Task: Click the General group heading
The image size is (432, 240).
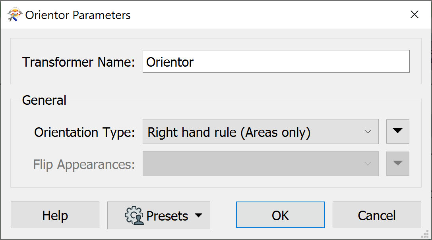Action: (x=44, y=100)
